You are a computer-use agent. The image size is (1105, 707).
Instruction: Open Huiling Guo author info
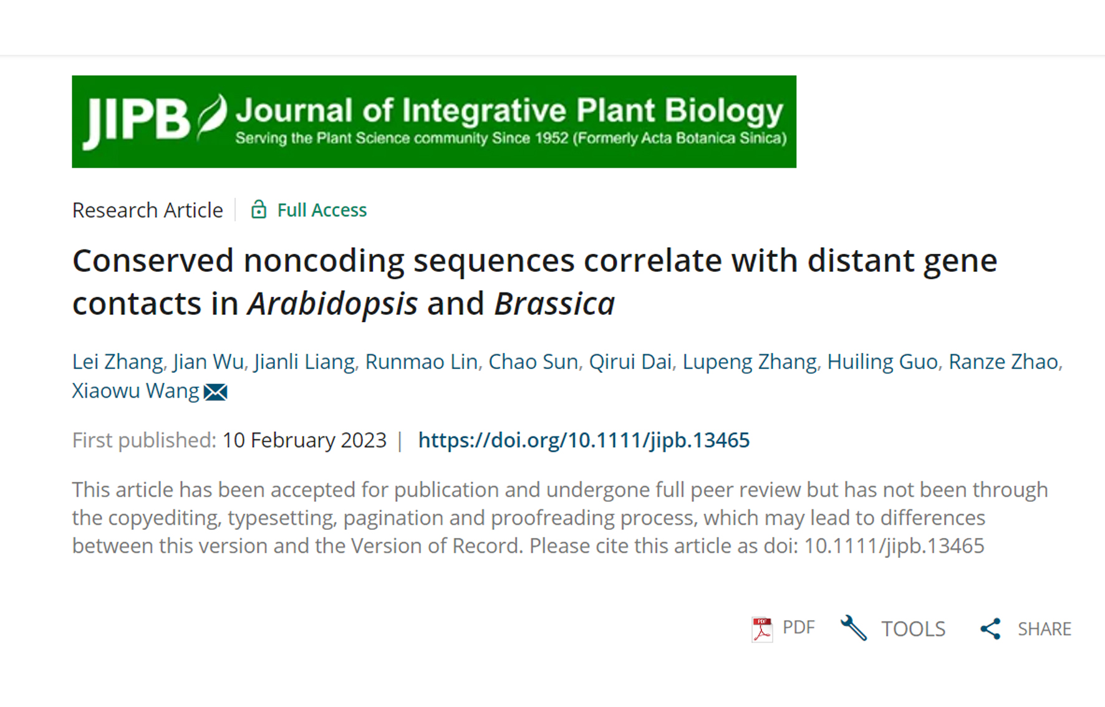coord(882,362)
